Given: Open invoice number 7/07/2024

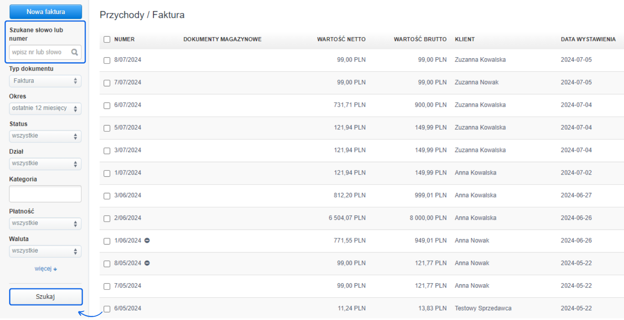Looking at the screenshot, I should (127, 82).
